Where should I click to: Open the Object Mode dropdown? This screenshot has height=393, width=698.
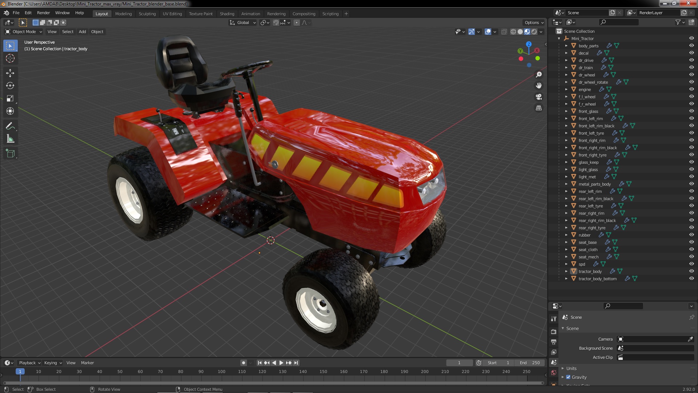(24, 32)
